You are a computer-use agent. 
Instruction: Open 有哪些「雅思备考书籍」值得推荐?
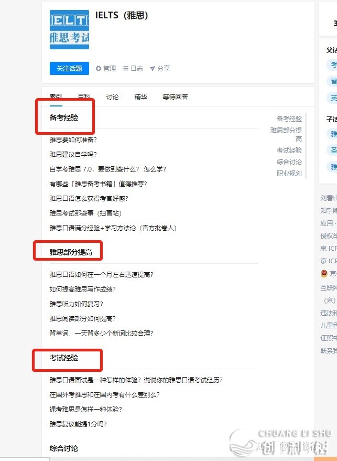[x=98, y=184]
